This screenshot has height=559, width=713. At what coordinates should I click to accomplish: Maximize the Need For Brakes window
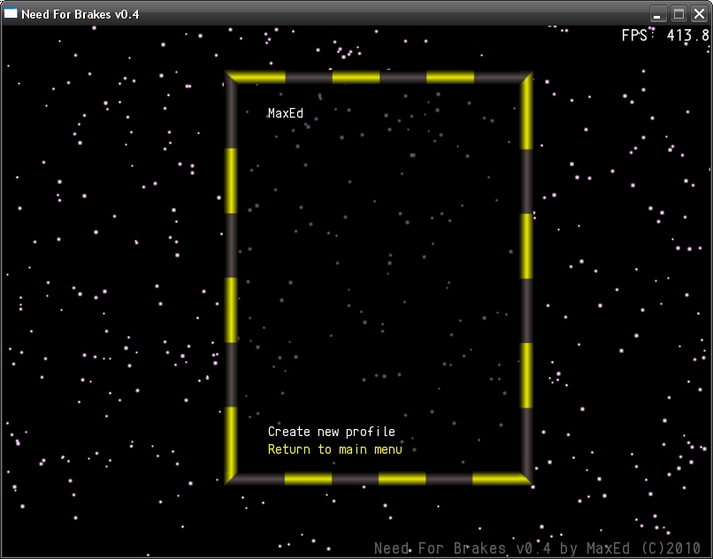(x=678, y=14)
